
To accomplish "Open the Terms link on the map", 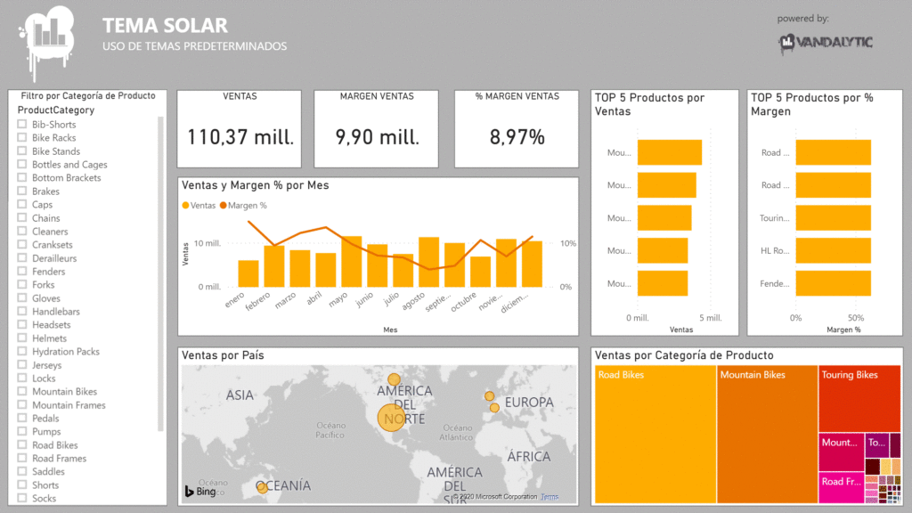I will (550, 497).
